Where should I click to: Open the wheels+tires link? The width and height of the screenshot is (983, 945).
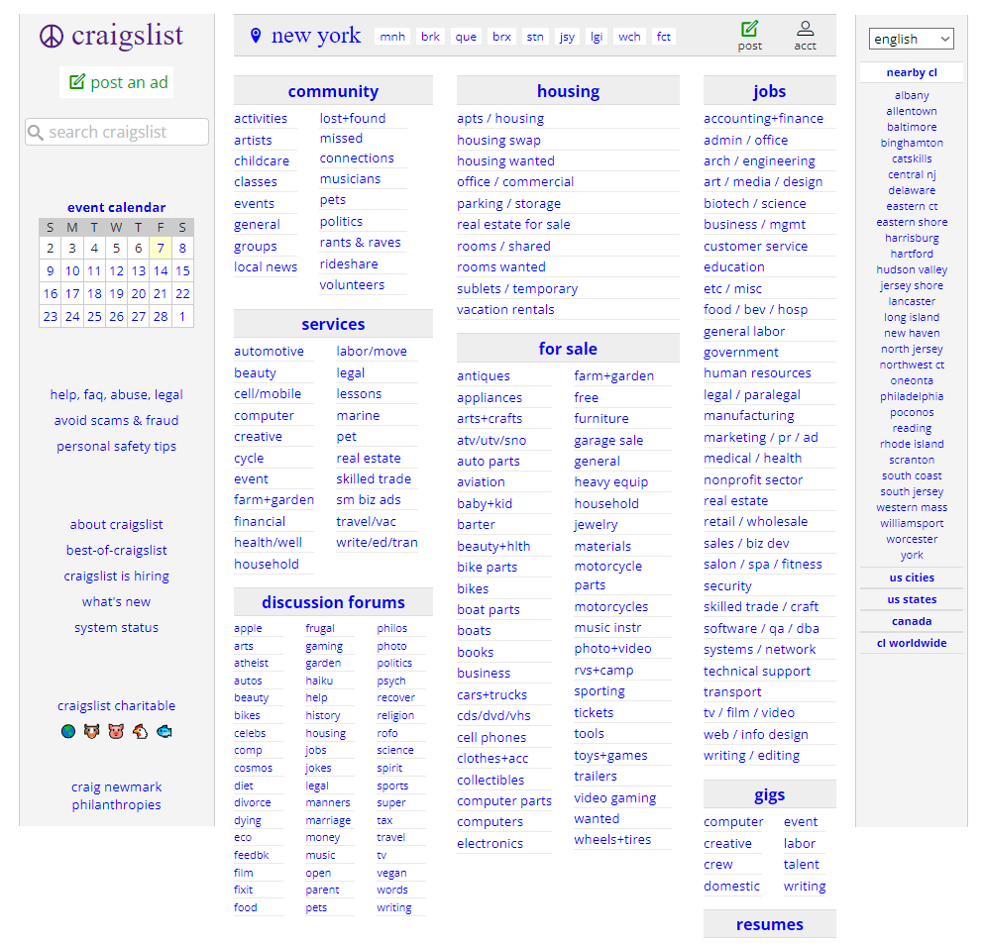click(x=612, y=840)
